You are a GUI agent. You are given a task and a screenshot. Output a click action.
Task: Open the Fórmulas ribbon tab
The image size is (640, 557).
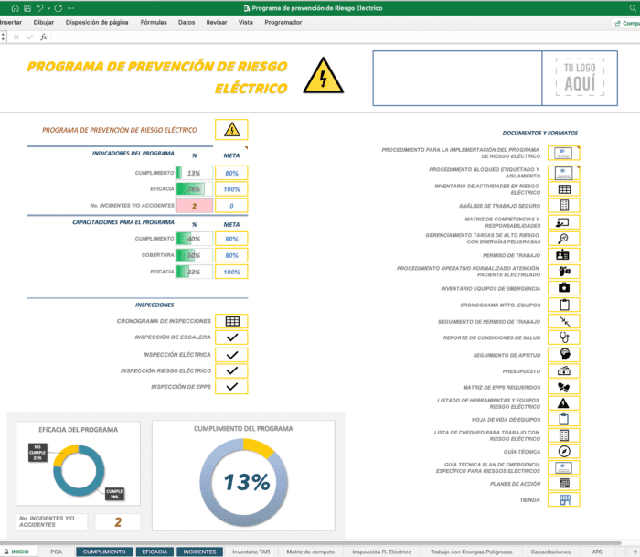(x=154, y=22)
